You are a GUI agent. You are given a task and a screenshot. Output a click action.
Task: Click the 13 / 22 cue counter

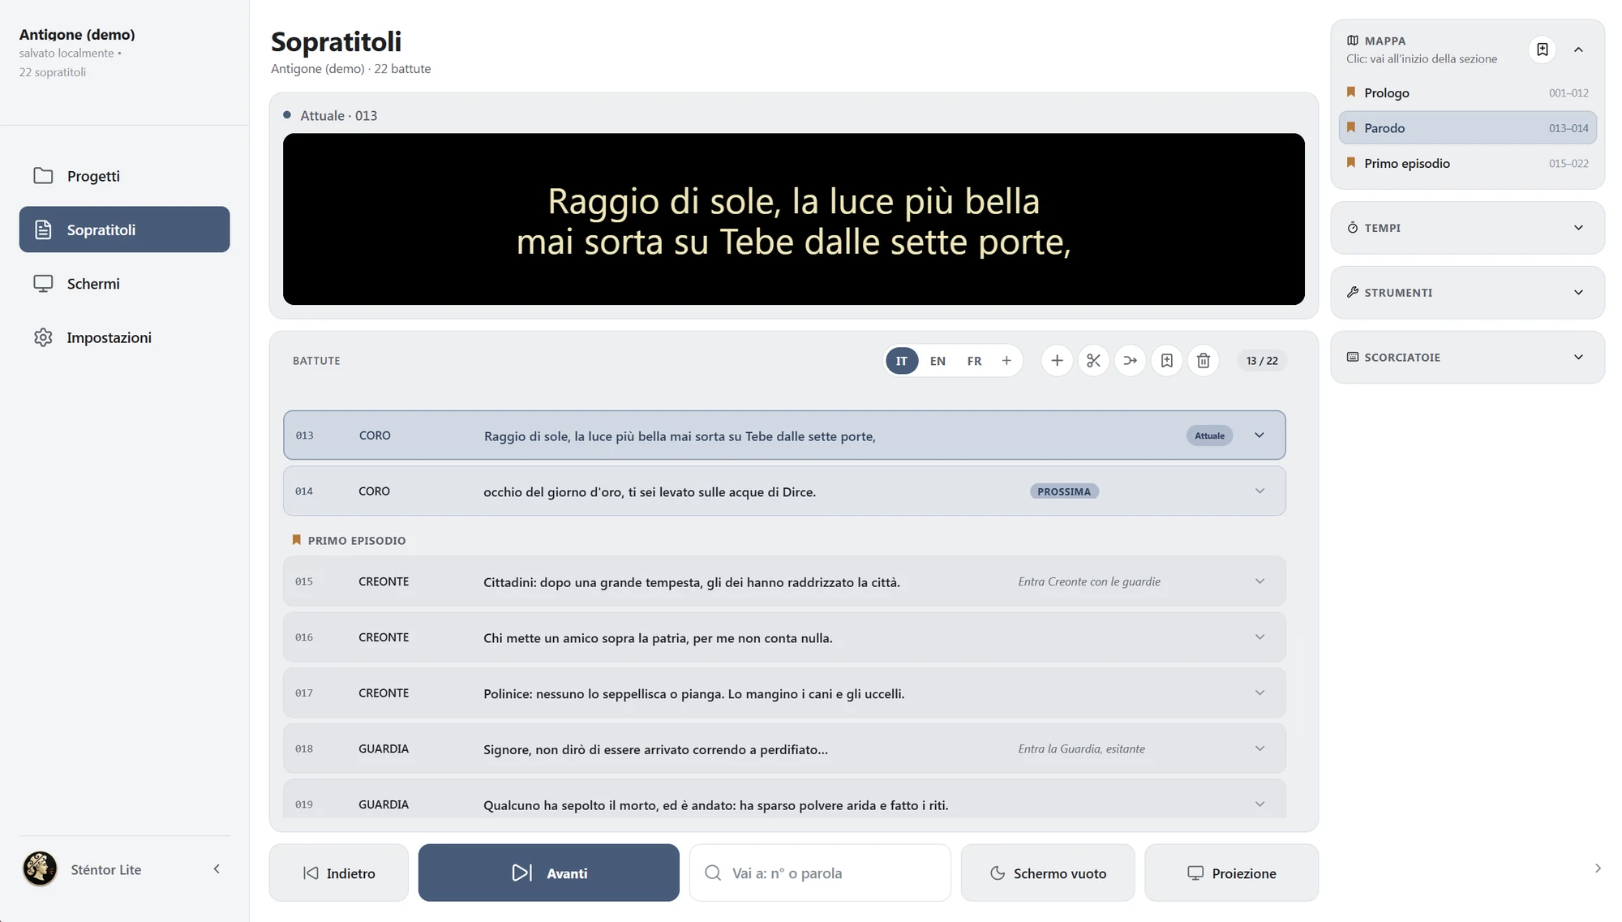click(1262, 361)
